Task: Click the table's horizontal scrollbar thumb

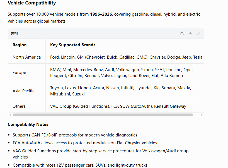Action: point(103,115)
